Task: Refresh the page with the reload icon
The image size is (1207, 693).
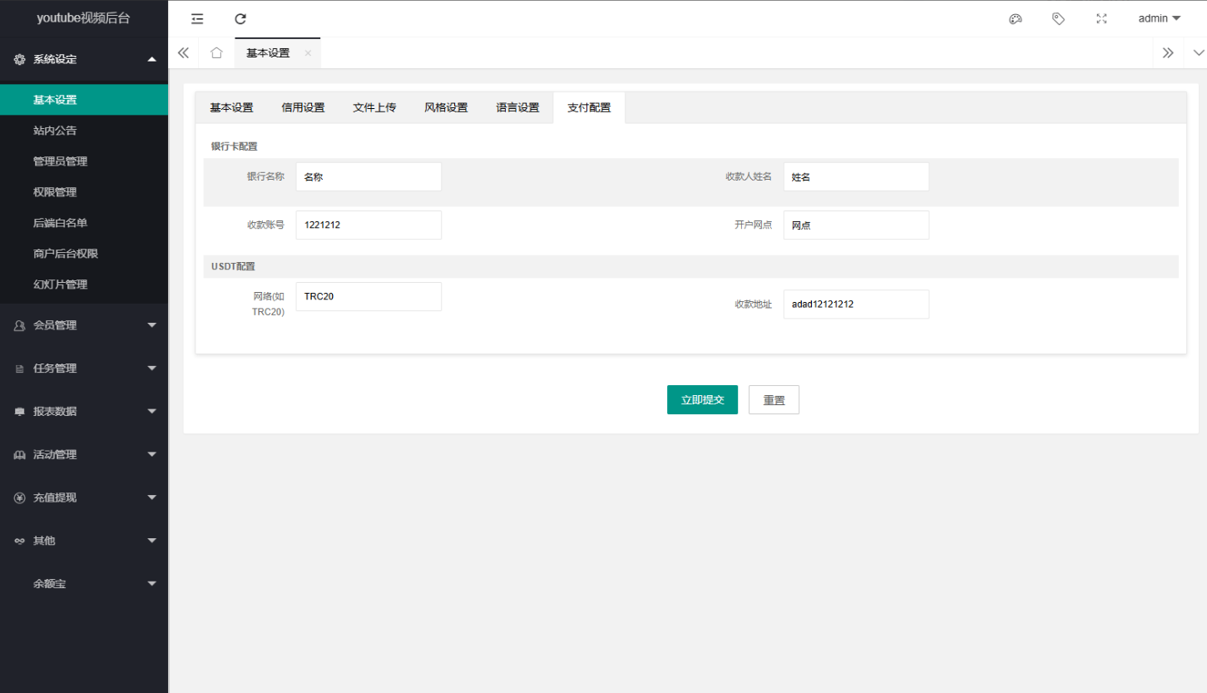Action: point(240,18)
